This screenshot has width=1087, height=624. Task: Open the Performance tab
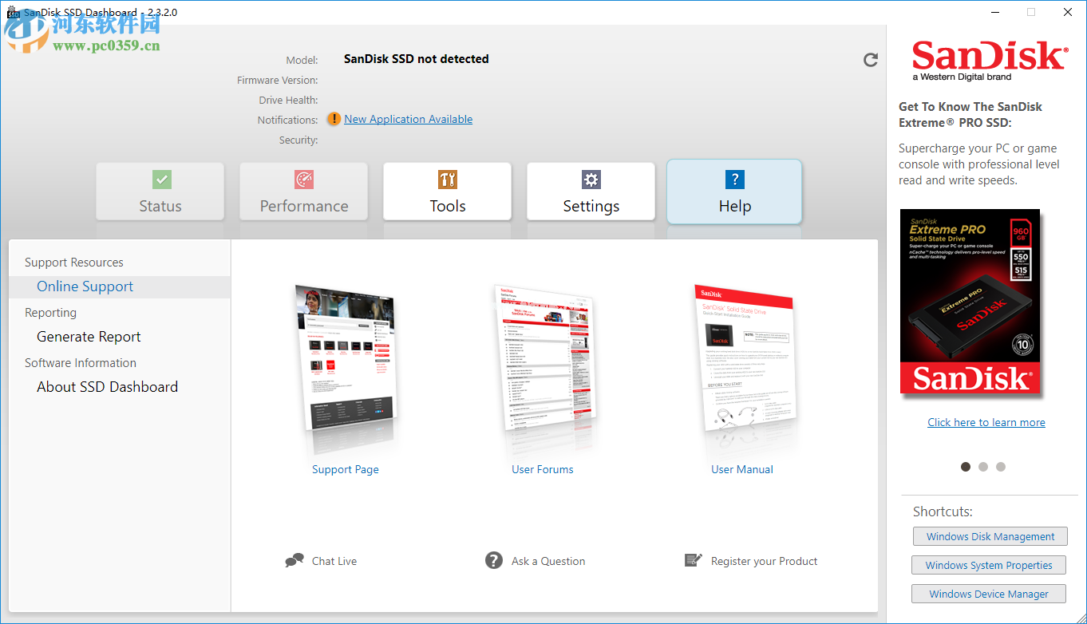(304, 192)
